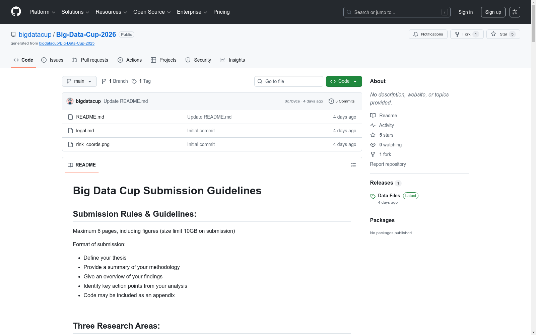
Task: Open the Initial commit message for legal.md
Action: pos(201,131)
